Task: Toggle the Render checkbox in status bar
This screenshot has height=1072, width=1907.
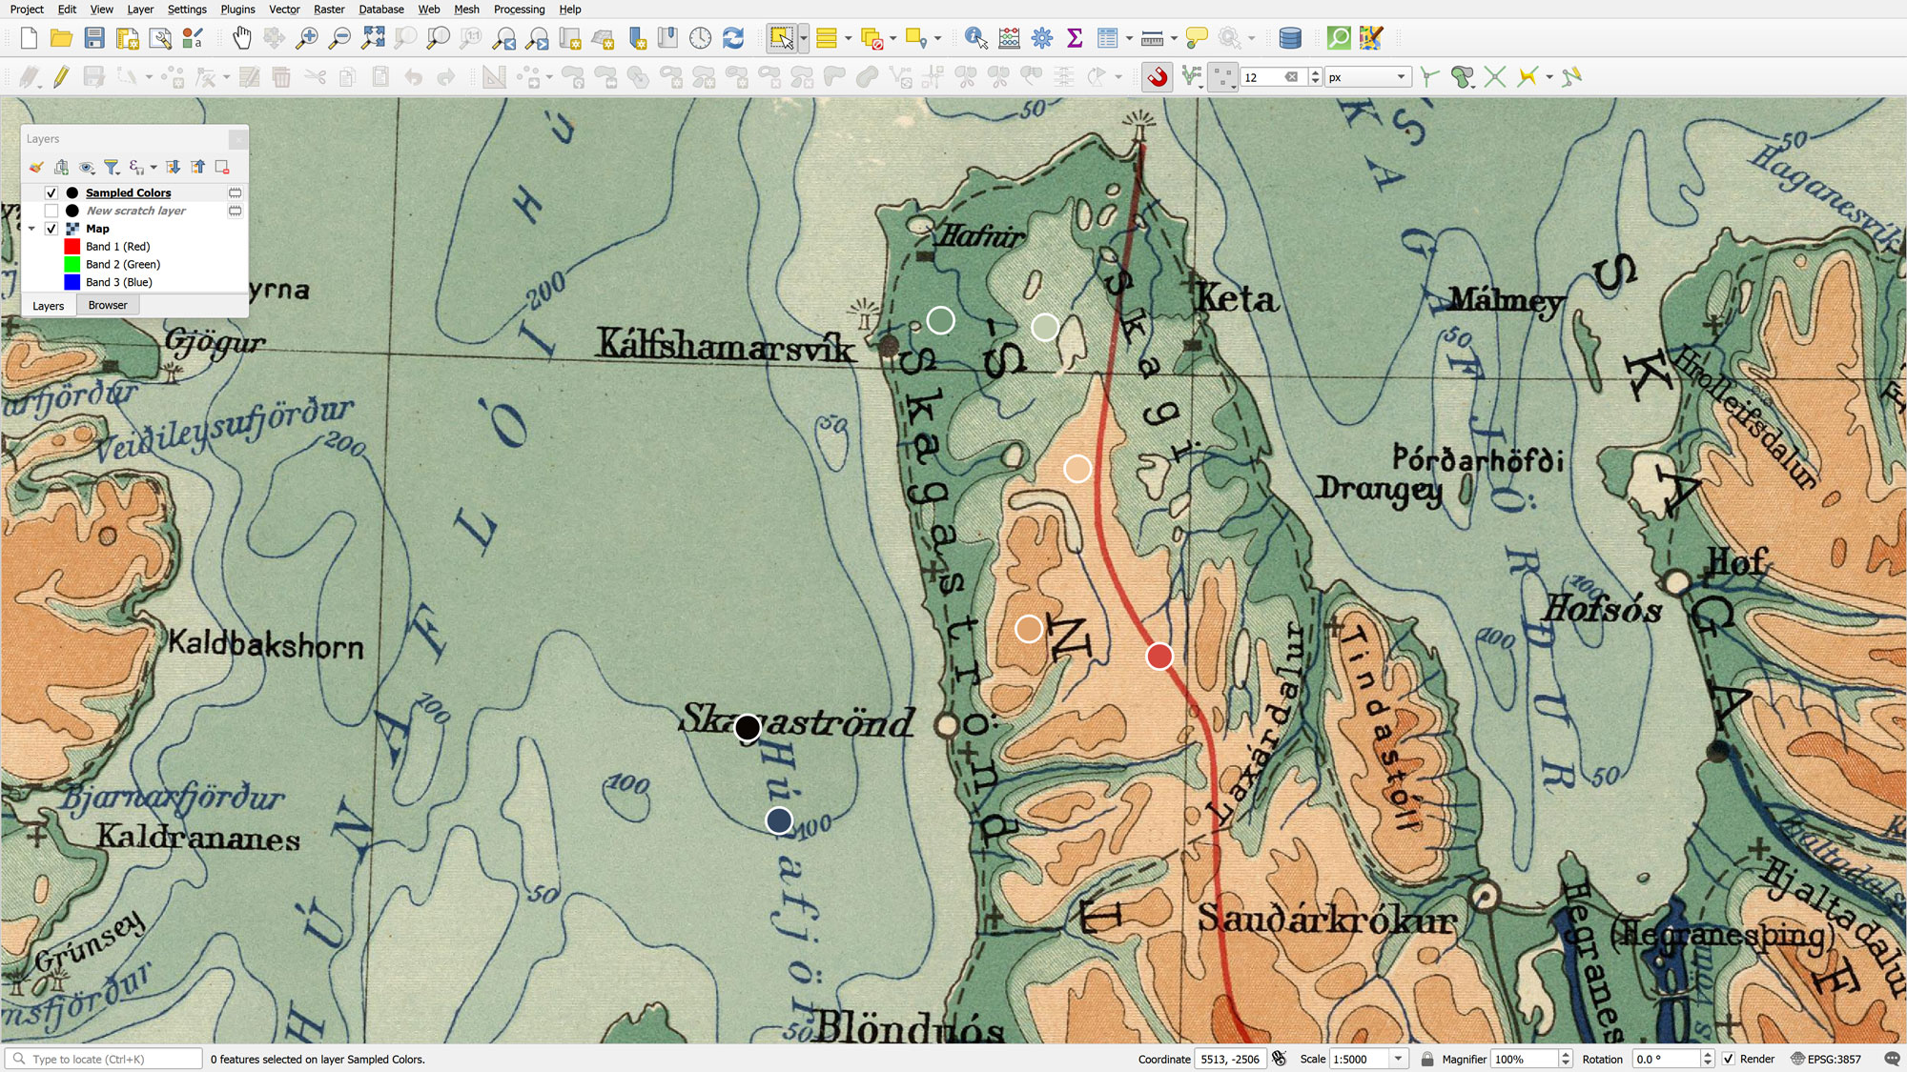Action: 1729,1059
